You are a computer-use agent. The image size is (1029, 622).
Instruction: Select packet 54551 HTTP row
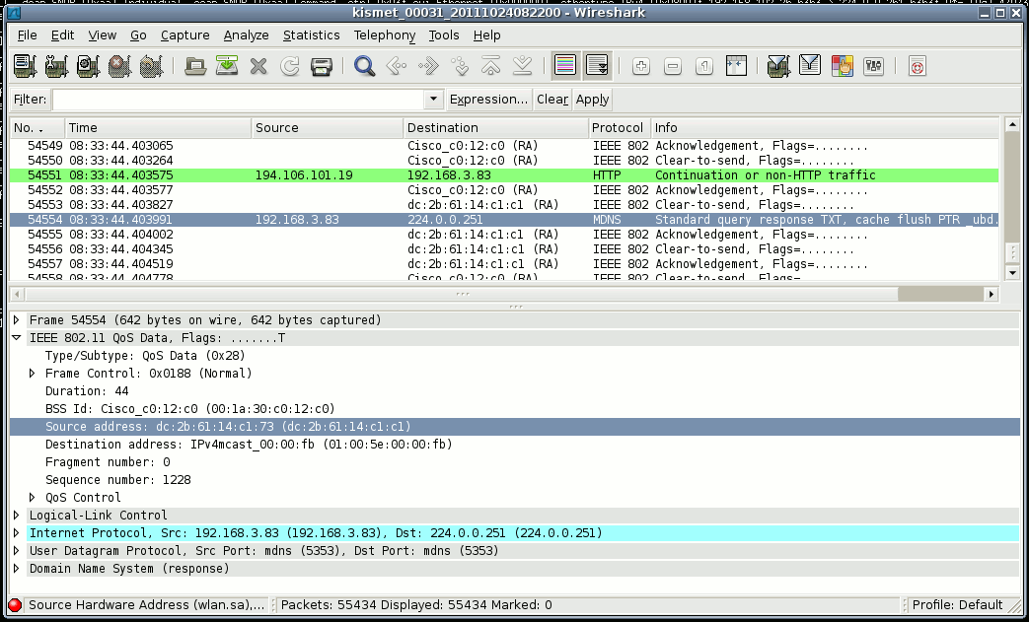pos(504,175)
